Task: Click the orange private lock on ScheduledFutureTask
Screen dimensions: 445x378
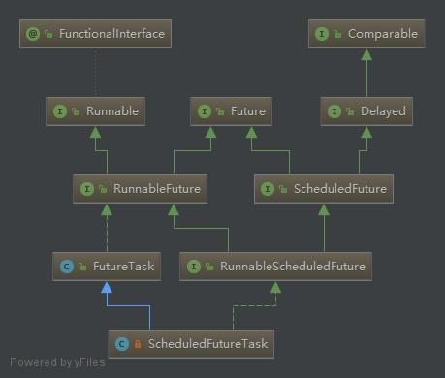Action: (138, 344)
